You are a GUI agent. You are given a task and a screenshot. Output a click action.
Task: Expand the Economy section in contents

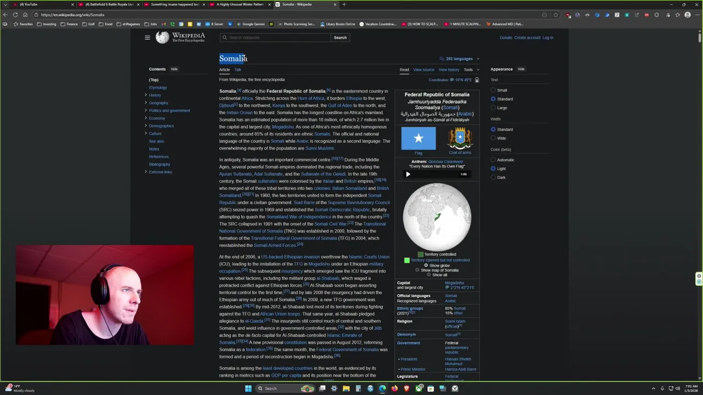(146, 118)
